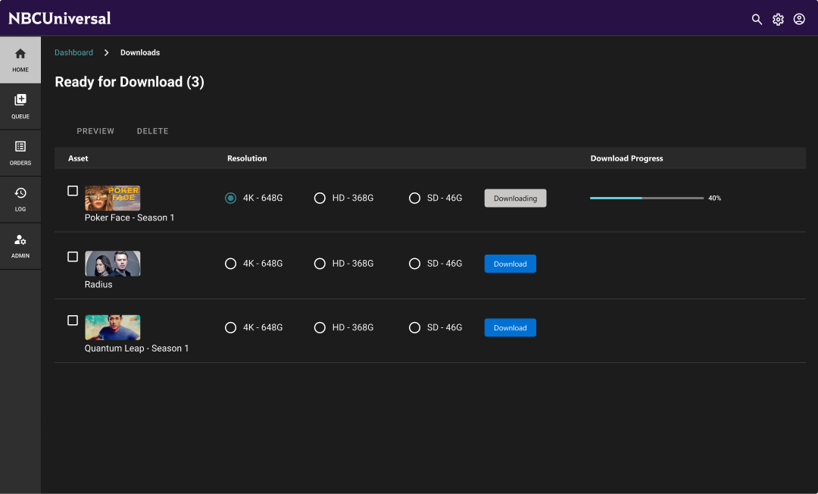This screenshot has height=494, width=818.
Task: Open the Orders sidebar item
Action: pyautogui.click(x=20, y=153)
